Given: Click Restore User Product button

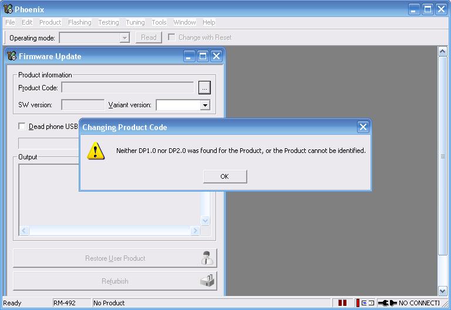Looking at the screenshot, I should 115,258.
